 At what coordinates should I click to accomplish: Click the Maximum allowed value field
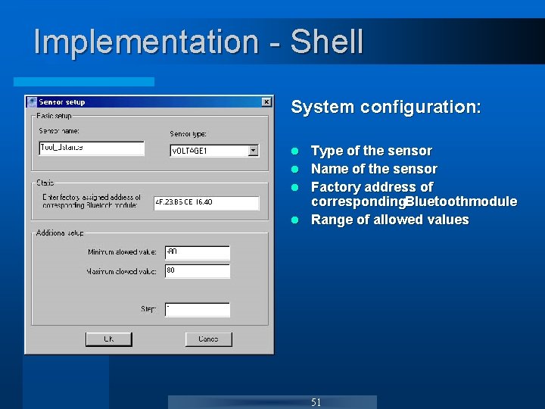click(x=197, y=271)
